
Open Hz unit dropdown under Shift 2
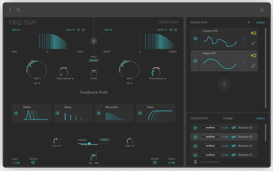click(130, 83)
